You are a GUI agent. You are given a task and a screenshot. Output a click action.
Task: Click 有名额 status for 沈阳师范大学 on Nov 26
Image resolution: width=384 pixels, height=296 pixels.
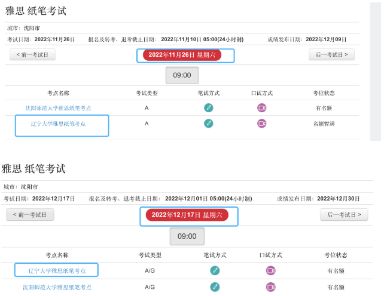point(324,108)
